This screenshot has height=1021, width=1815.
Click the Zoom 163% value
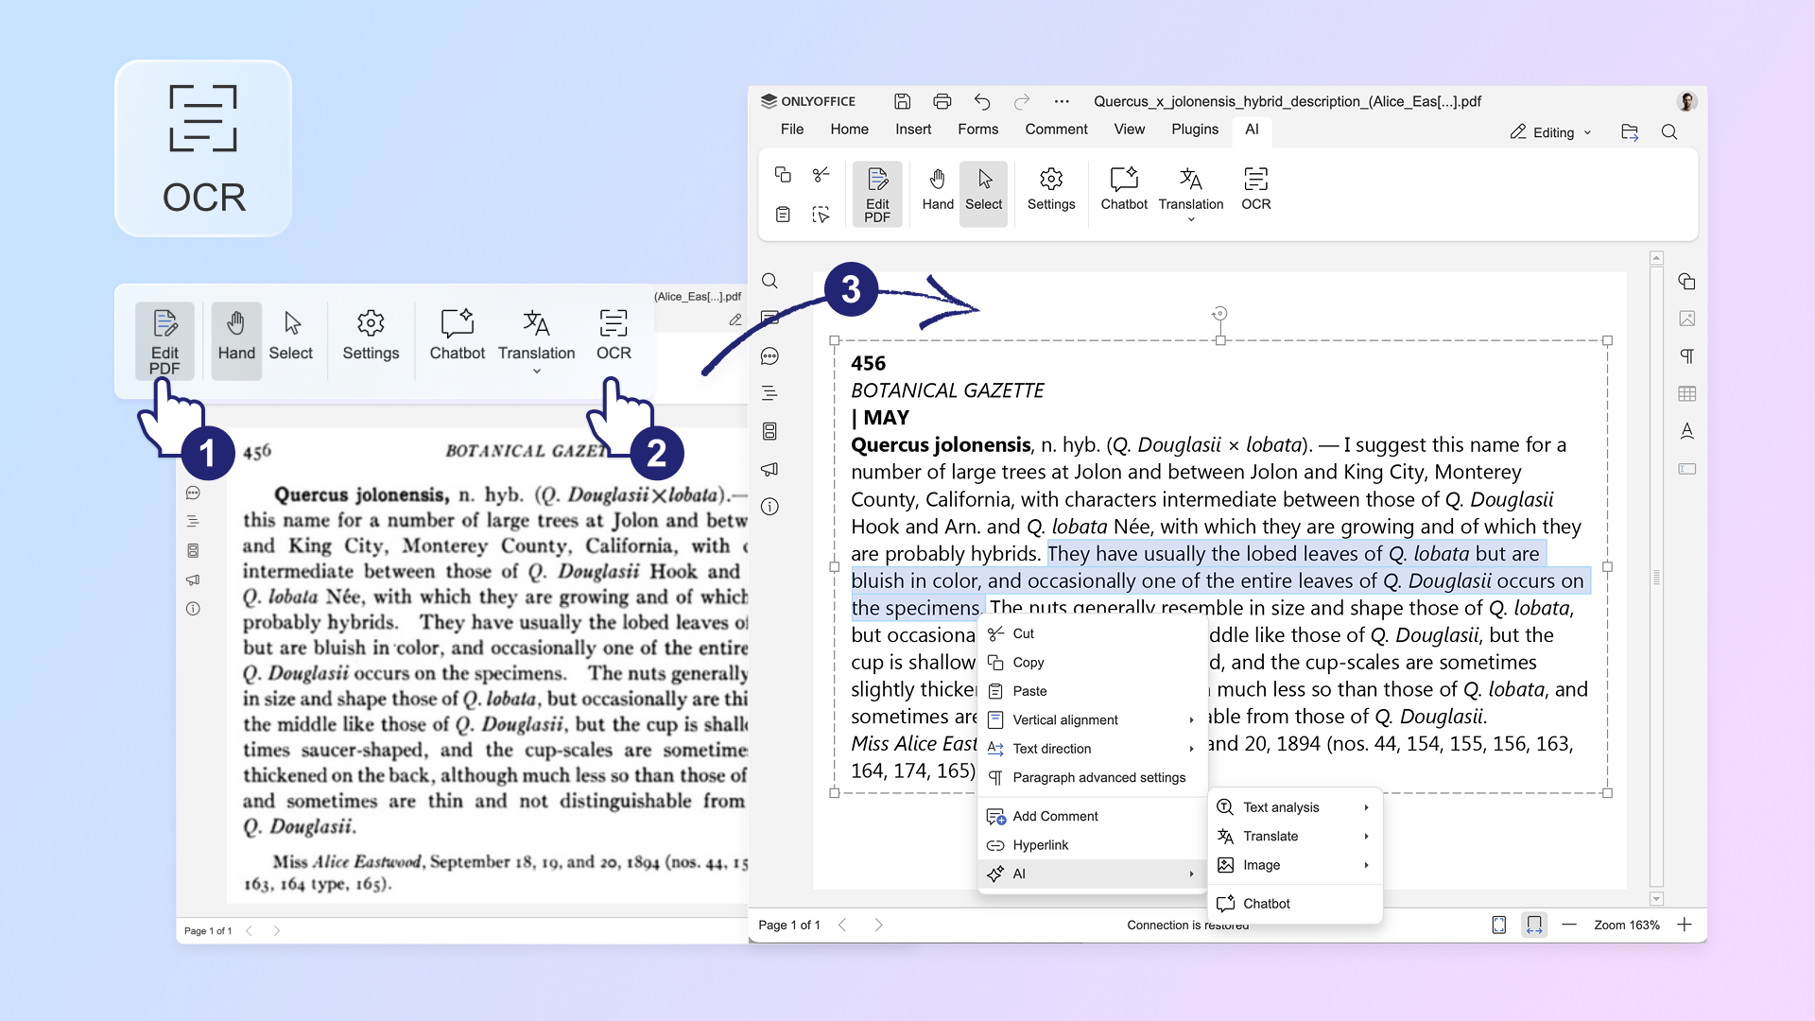point(1626,926)
